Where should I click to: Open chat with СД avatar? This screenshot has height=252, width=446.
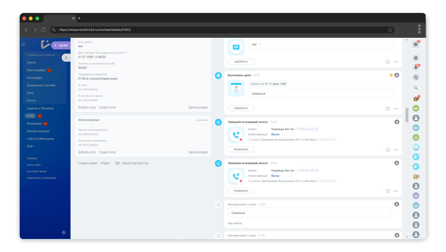point(416,205)
